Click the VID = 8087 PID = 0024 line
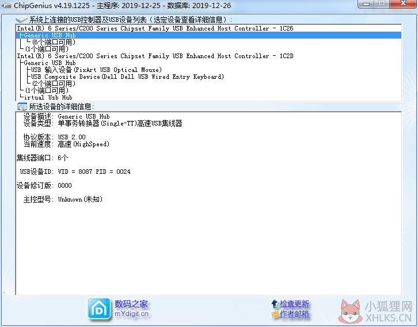This screenshot has height=327, width=418. pos(75,172)
